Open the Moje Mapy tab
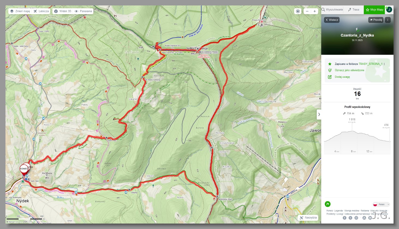 tap(374, 10)
